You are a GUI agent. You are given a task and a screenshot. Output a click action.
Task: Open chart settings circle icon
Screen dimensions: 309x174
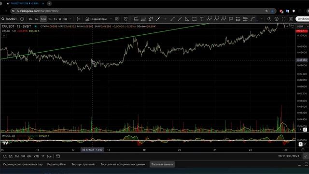click(x=277, y=19)
